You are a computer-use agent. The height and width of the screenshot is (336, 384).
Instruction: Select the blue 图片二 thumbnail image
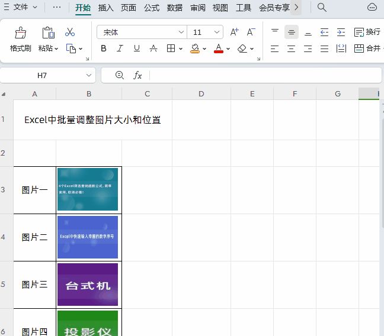(88, 237)
